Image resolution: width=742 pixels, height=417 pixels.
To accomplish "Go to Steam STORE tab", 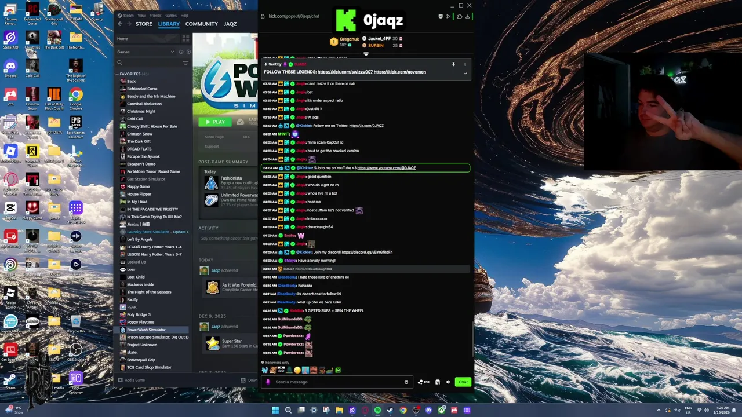I will (144, 24).
